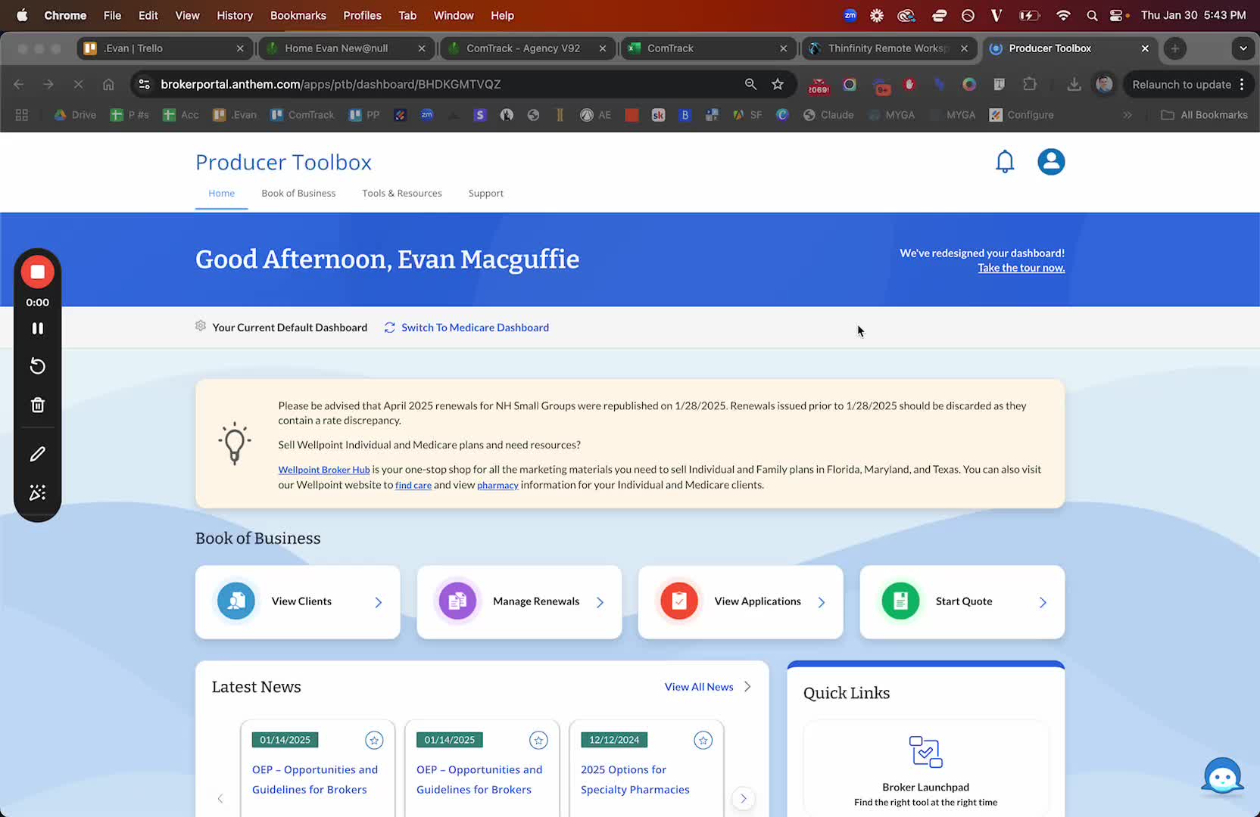Open the macOS Control Center icon
1260x817 pixels.
tap(1116, 15)
